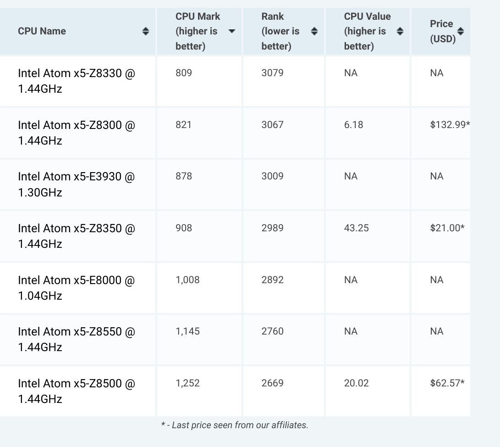Click the CPU Mark descending sort arrow
This screenshot has height=447, width=500.
(x=232, y=31)
